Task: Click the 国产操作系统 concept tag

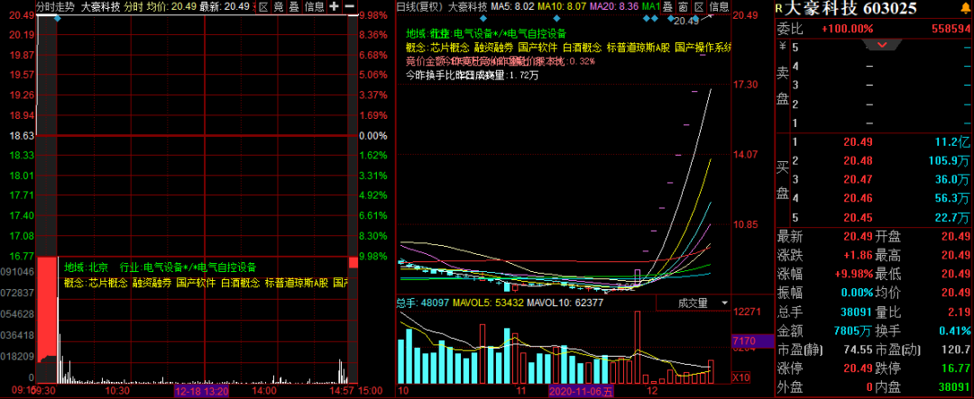Action: click(703, 47)
